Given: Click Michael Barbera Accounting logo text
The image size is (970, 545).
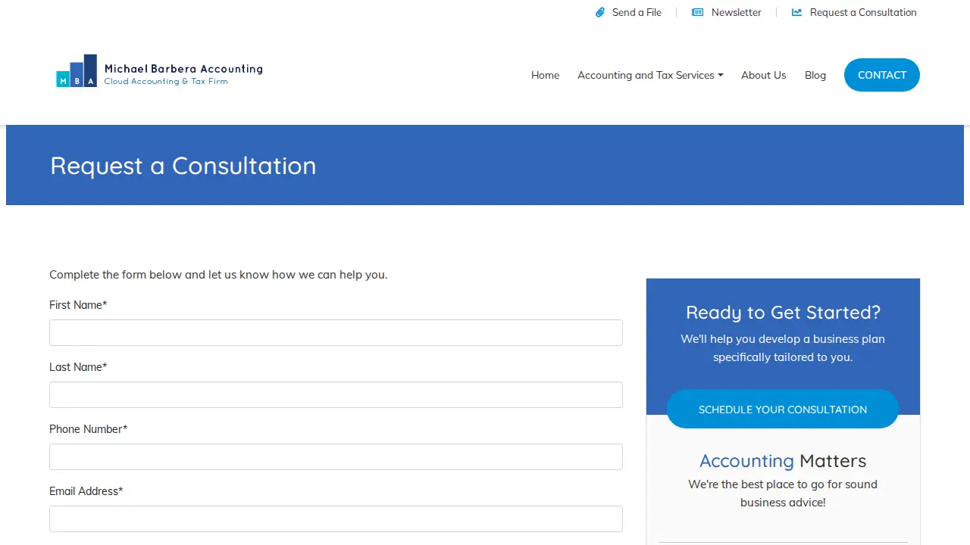Looking at the screenshot, I should point(183,69).
